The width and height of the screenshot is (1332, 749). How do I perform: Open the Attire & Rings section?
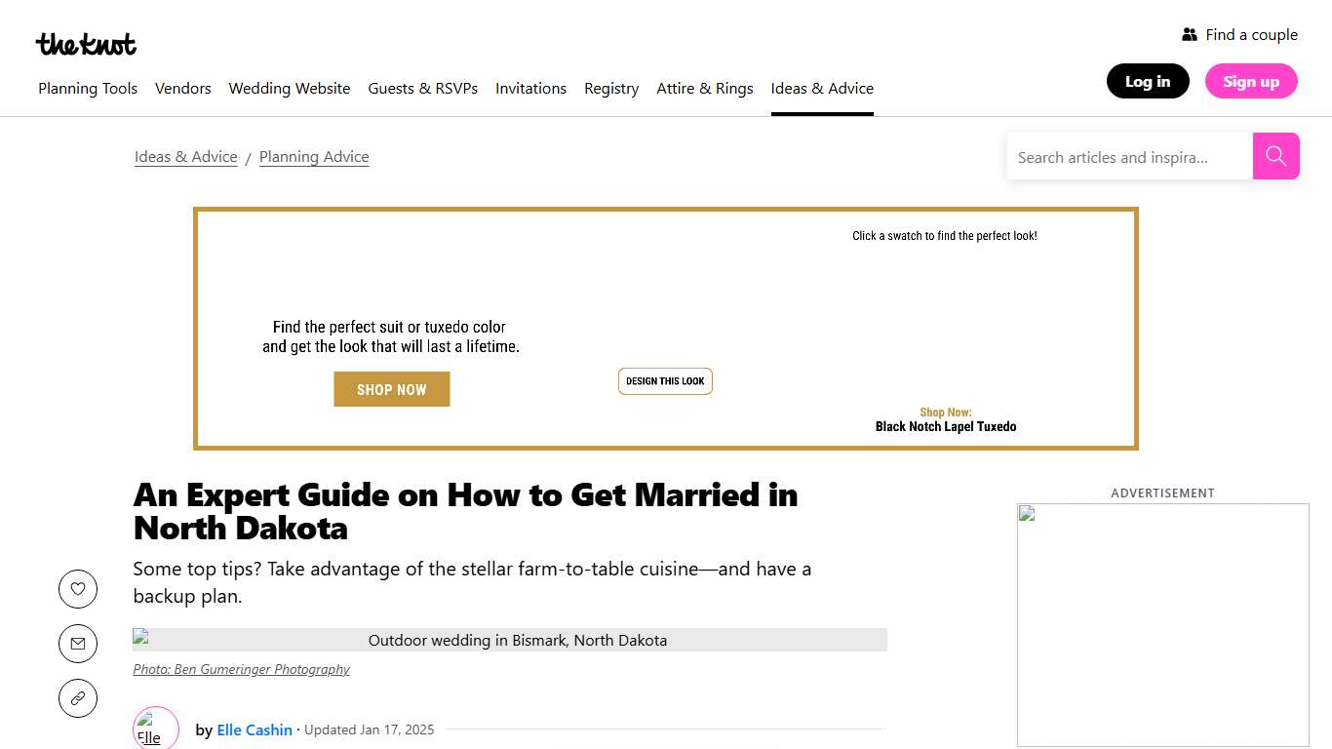click(x=705, y=88)
